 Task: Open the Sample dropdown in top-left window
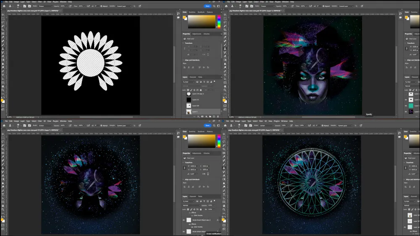click(x=123, y=6)
